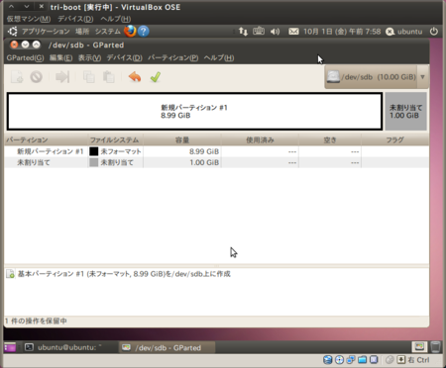Click the show desktop icon in bottom panel
The width and height of the screenshot is (446, 368).
coord(10,347)
